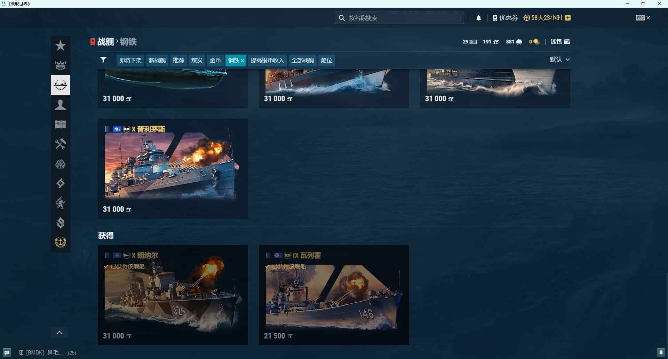Open the commanders silhouette sidebar icon

[x=61, y=105]
